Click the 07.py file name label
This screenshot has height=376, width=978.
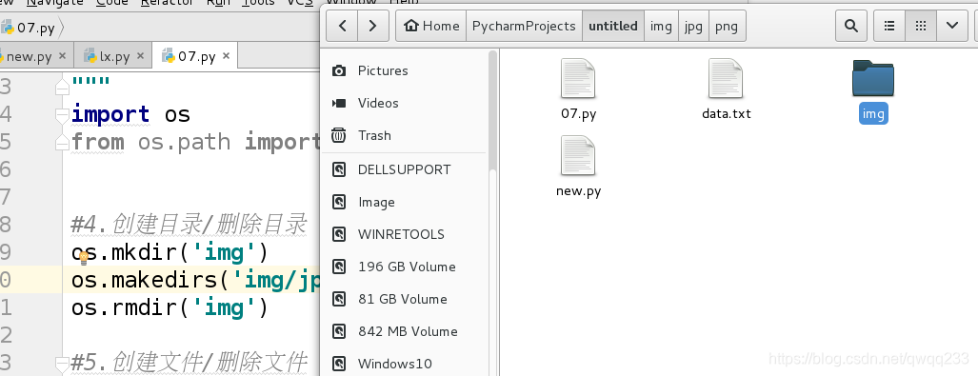578,114
